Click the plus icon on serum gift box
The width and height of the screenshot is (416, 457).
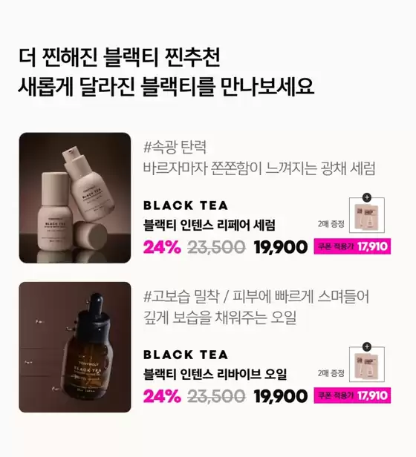click(367, 197)
